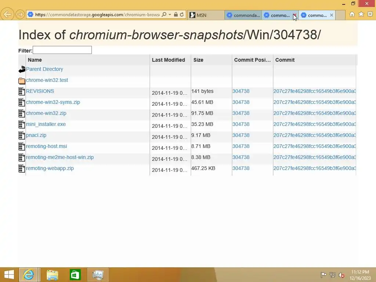Open the chrome-win32.test folder link

[47, 80]
